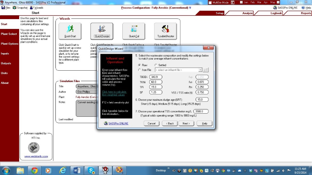Select the Settled wastewater radio button
Image resolution: width=312 pixels, height=175 pixels.
pos(156,65)
